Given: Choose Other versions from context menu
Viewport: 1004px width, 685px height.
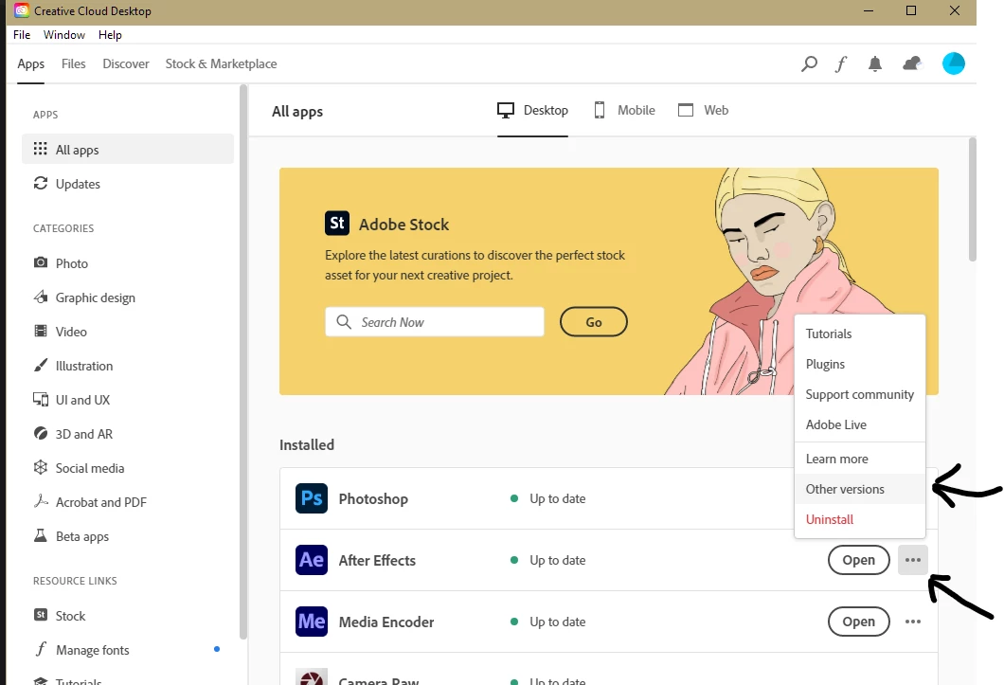Looking at the screenshot, I should 860,489.
